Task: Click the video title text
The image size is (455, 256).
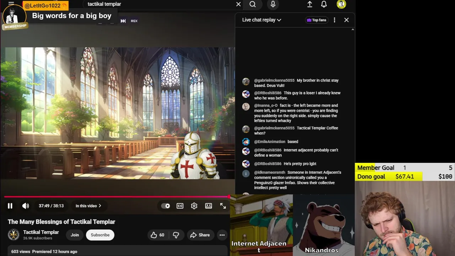Action: [61, 222]
